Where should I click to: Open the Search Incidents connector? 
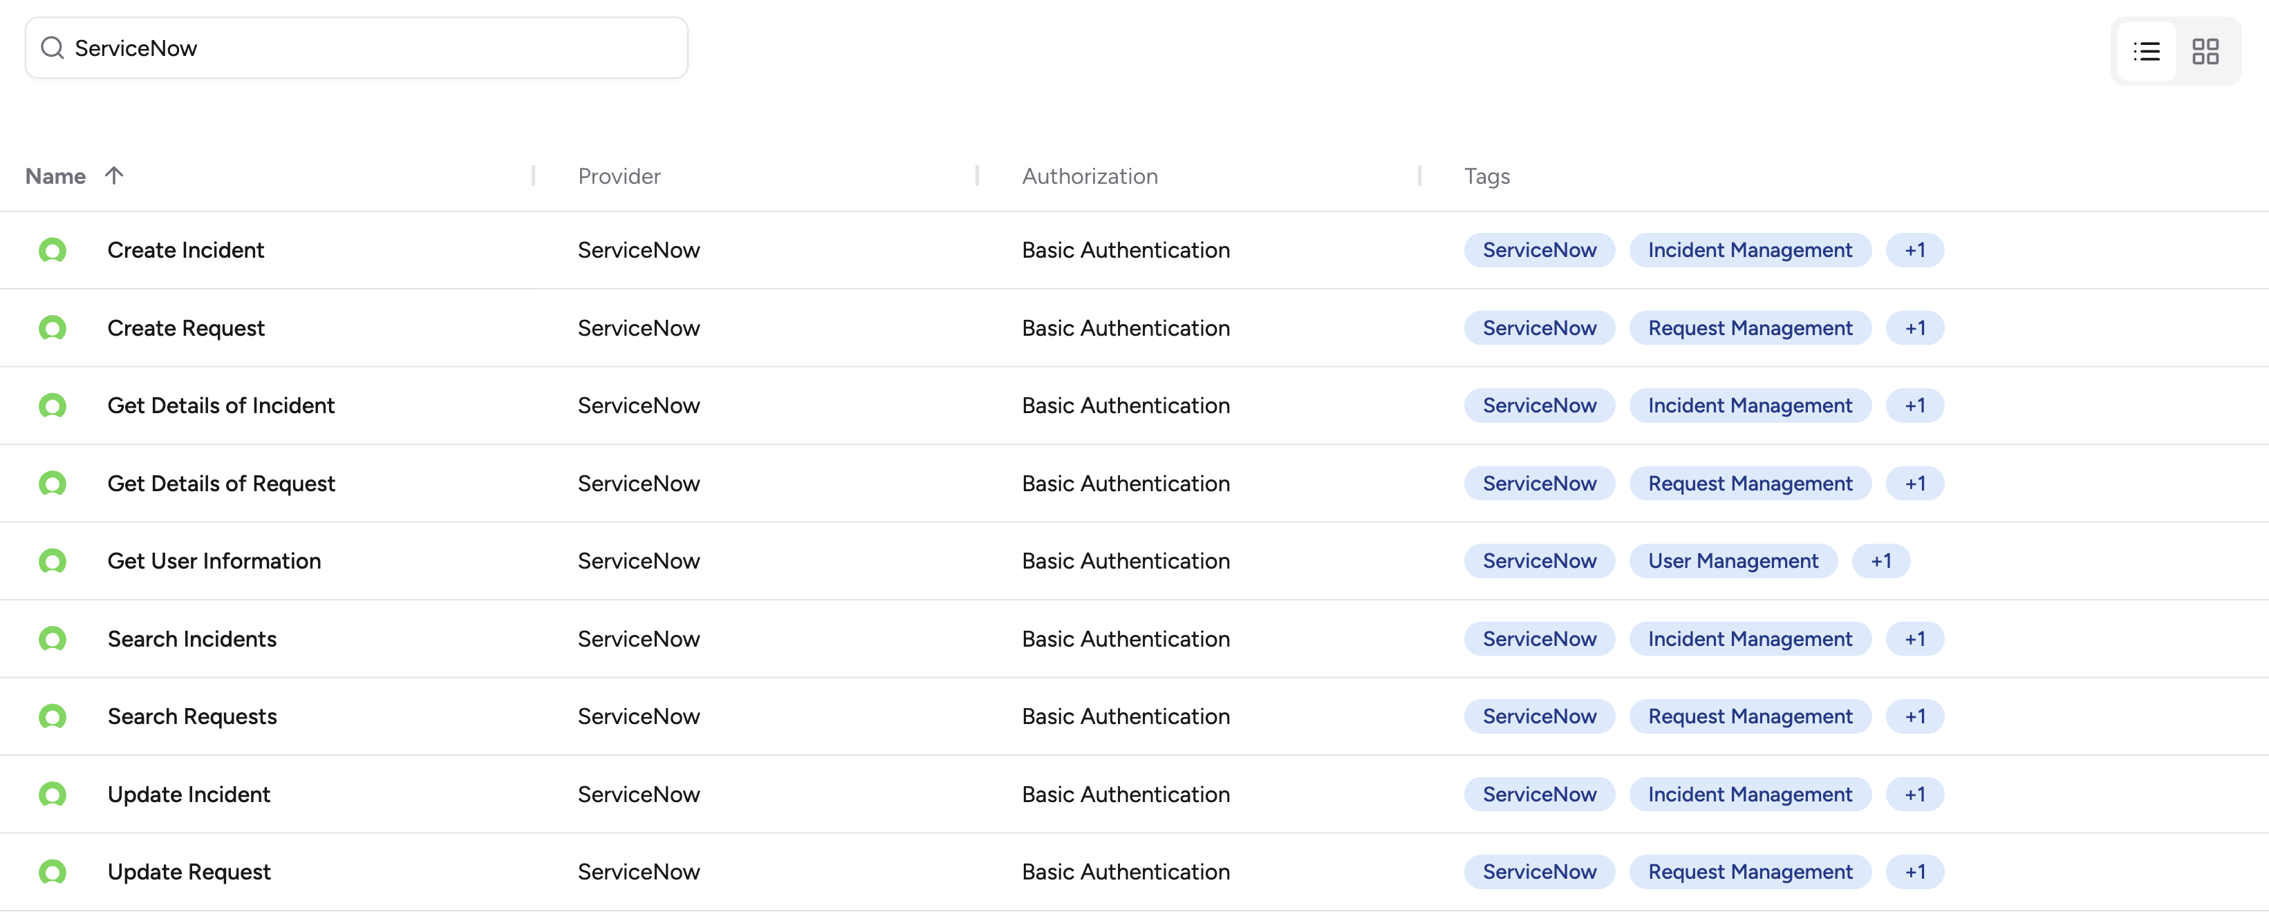192,639
